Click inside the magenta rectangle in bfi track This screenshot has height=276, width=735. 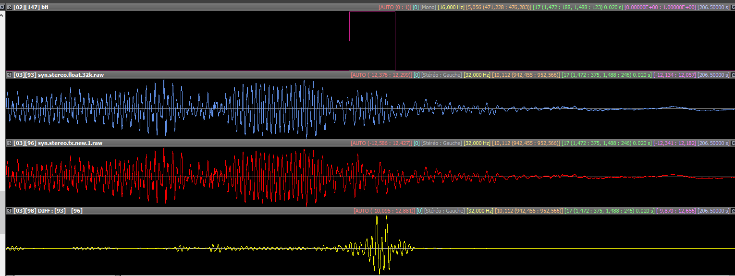372,41
